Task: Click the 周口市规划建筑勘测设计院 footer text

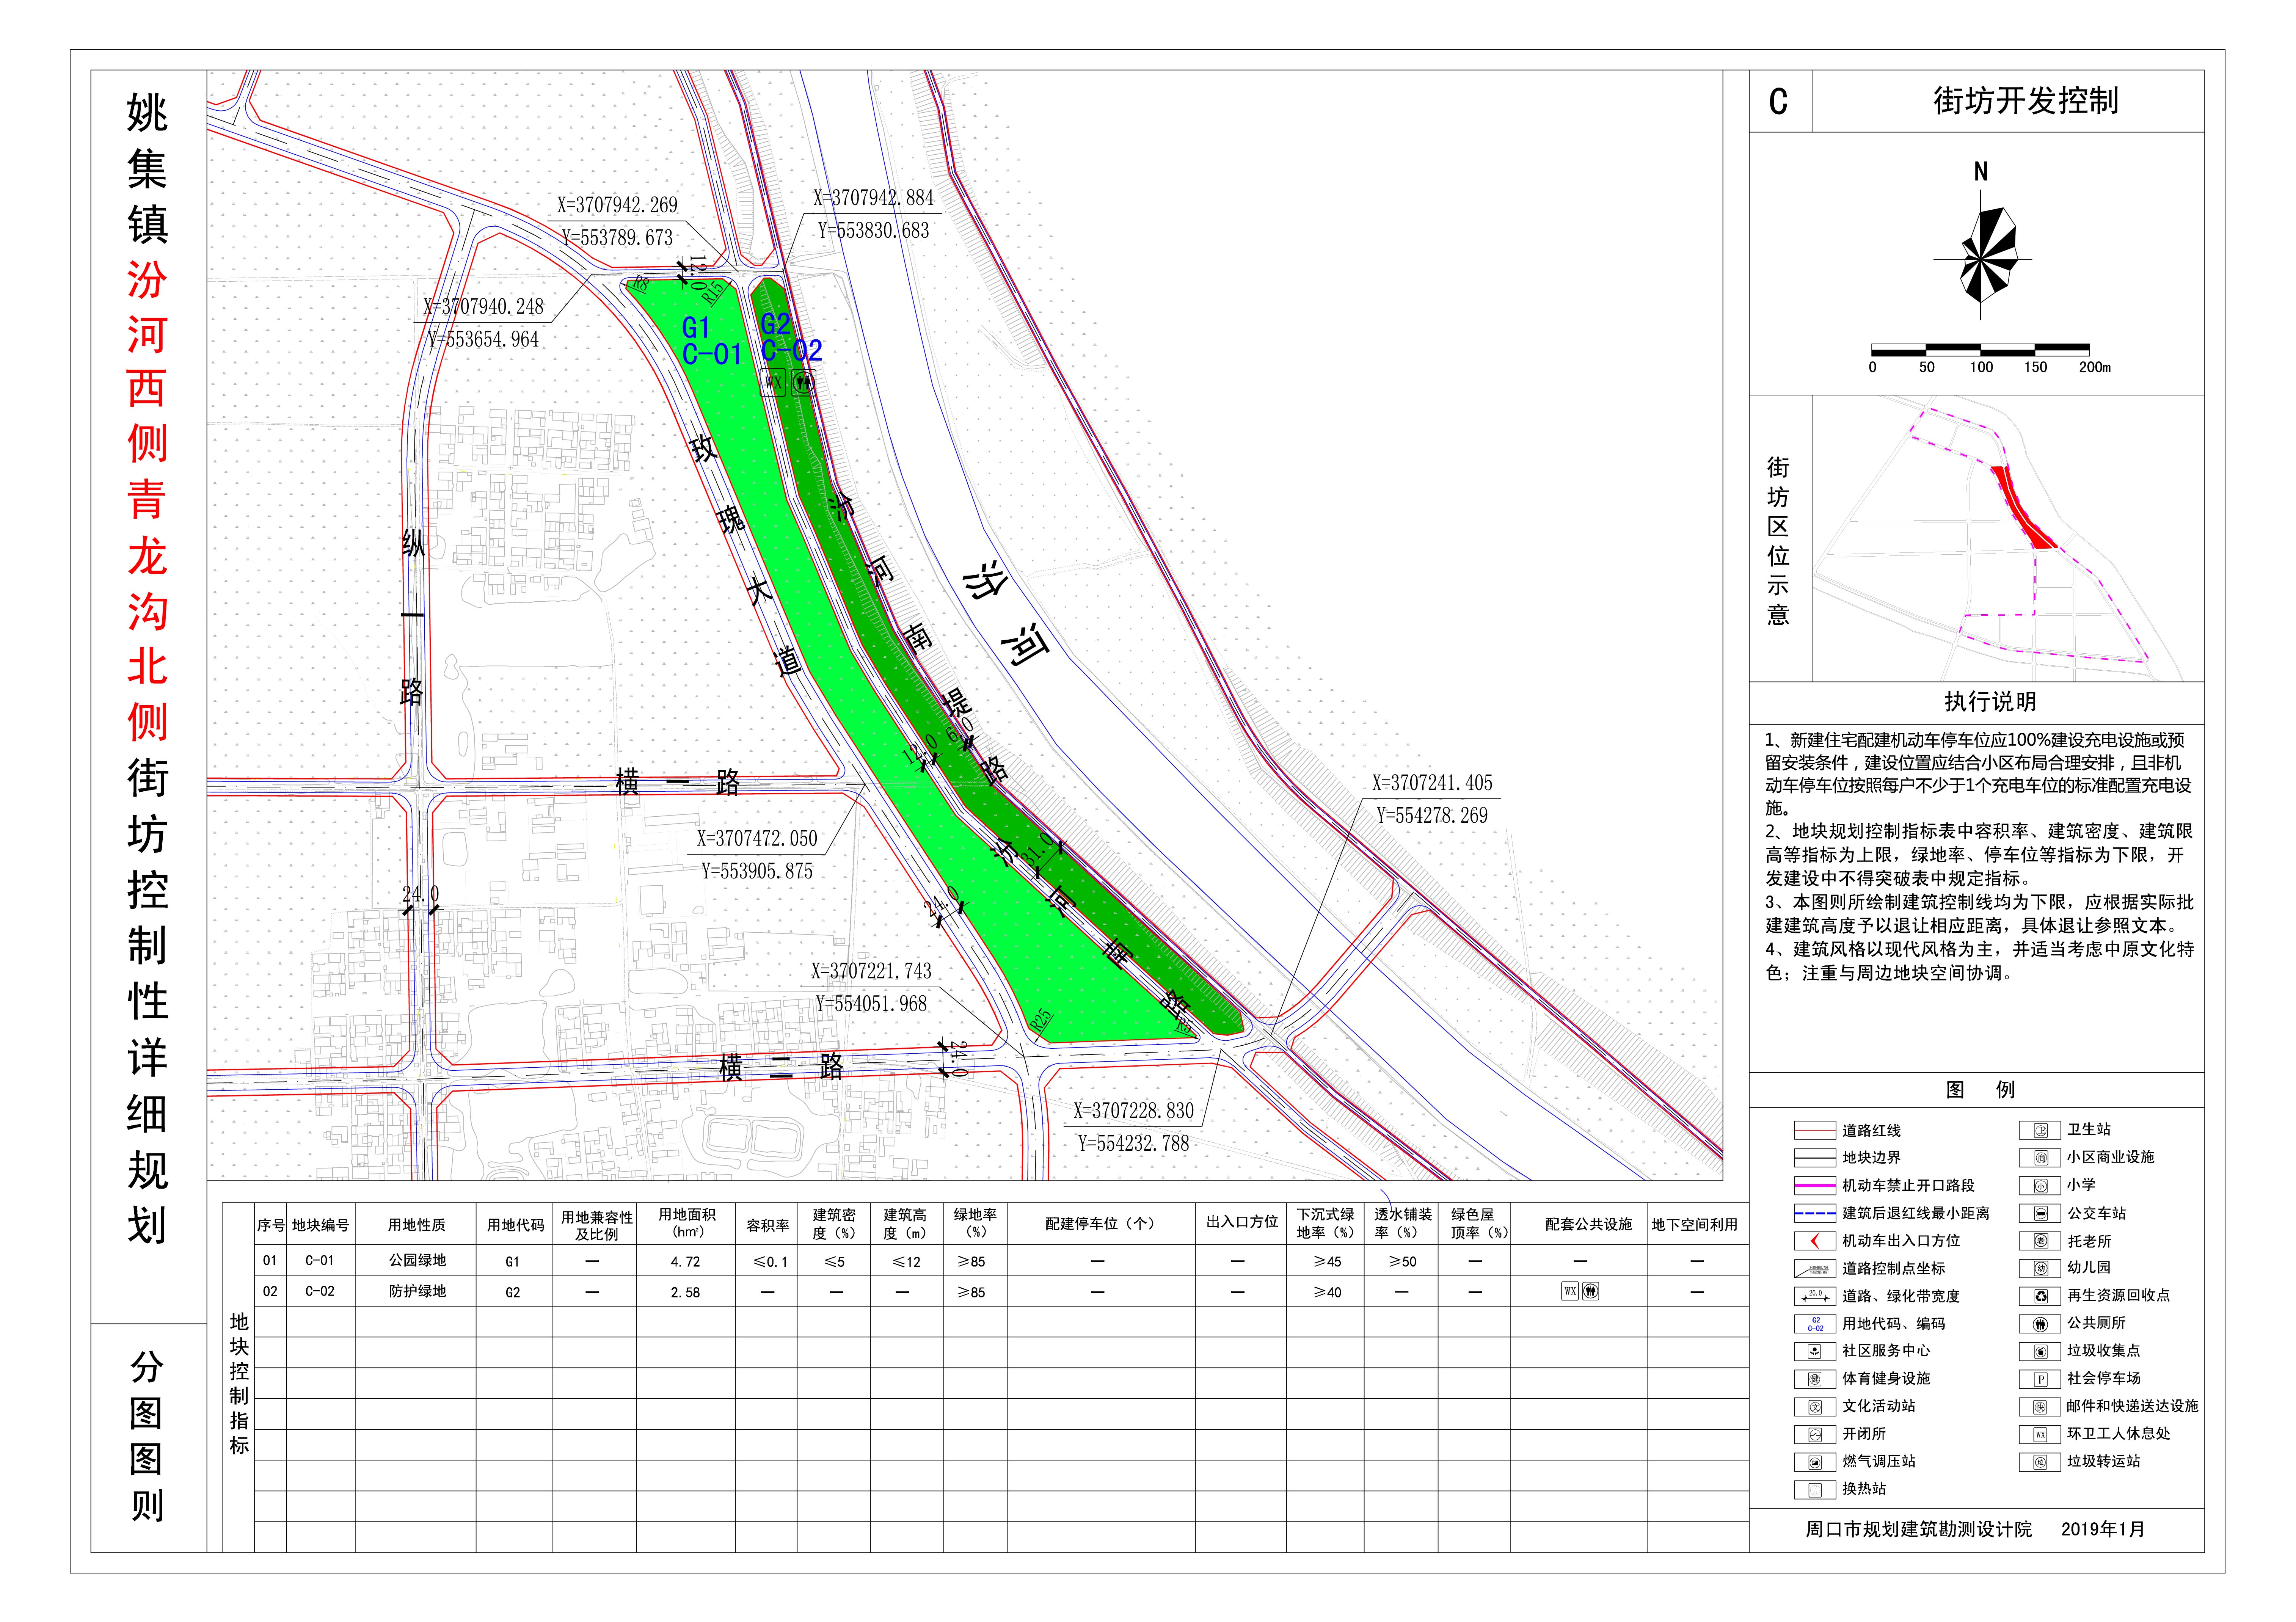Action: coord(1919,1530)
